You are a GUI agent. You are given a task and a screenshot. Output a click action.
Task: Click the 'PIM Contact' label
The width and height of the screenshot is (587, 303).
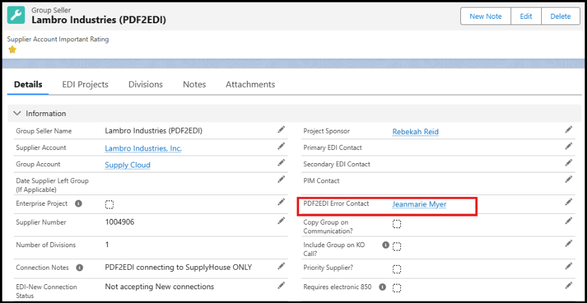[322, 181]
